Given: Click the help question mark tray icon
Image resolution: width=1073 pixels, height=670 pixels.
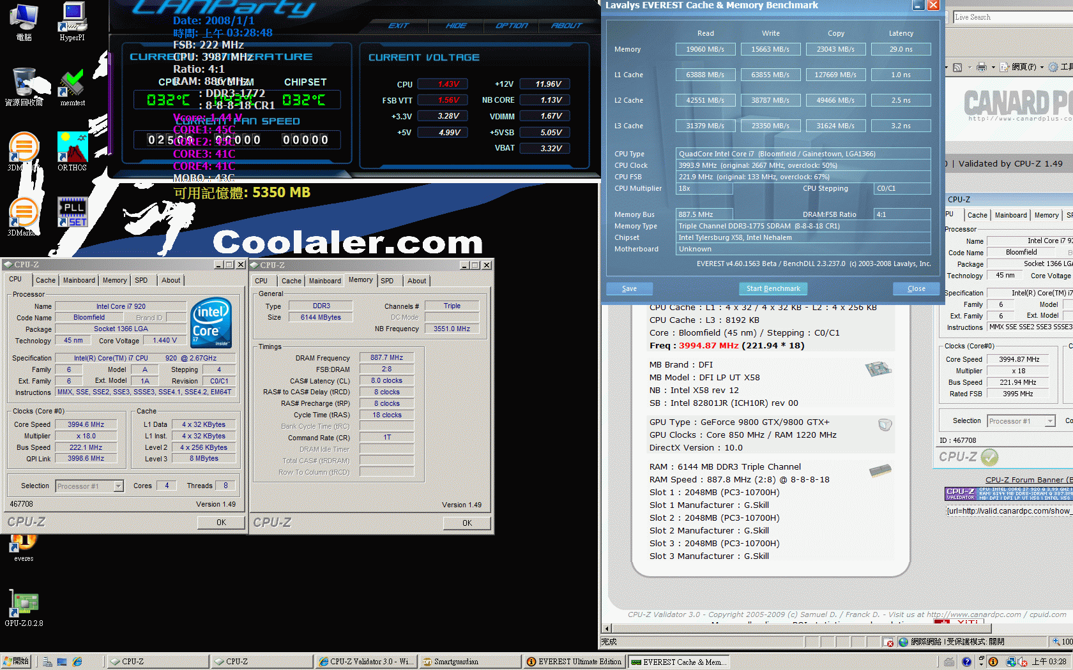Looking at the screenshot, I should coord(966,662).
